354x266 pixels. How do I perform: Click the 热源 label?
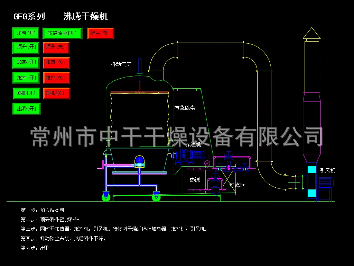pyautogui.click(x=195, y=180)
